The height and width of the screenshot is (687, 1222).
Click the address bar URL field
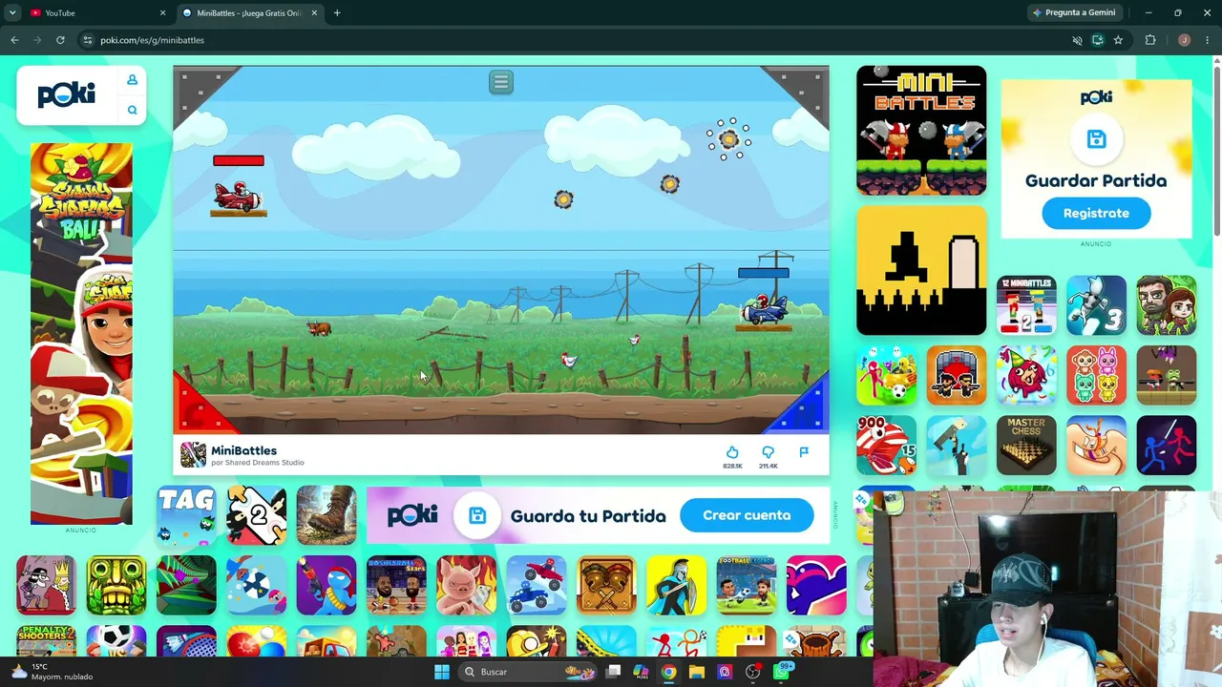pos(573,40)
